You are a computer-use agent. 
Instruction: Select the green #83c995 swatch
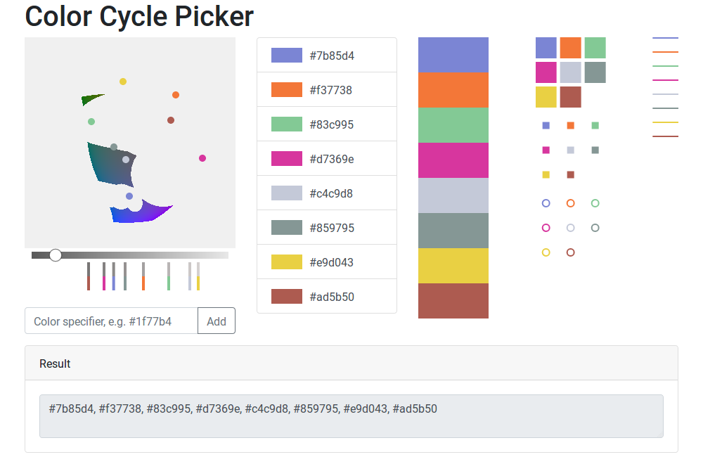327,124
